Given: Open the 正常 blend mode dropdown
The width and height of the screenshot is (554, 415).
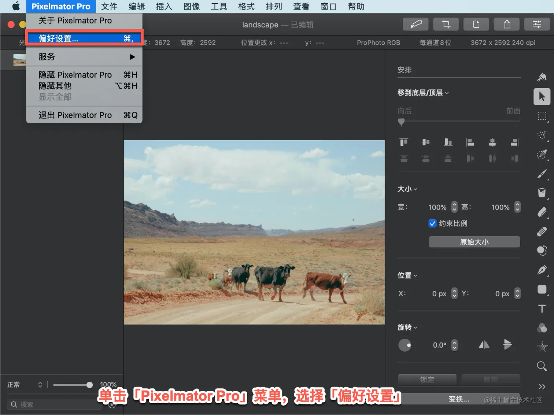Looking at the screenshot, I should 25,385.
